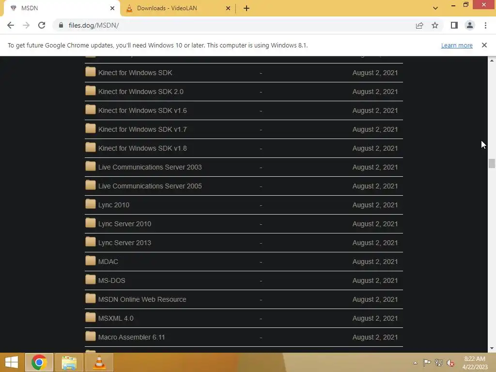Switch to Downloads - VideoLAN tab

click(x=178, y=8)
